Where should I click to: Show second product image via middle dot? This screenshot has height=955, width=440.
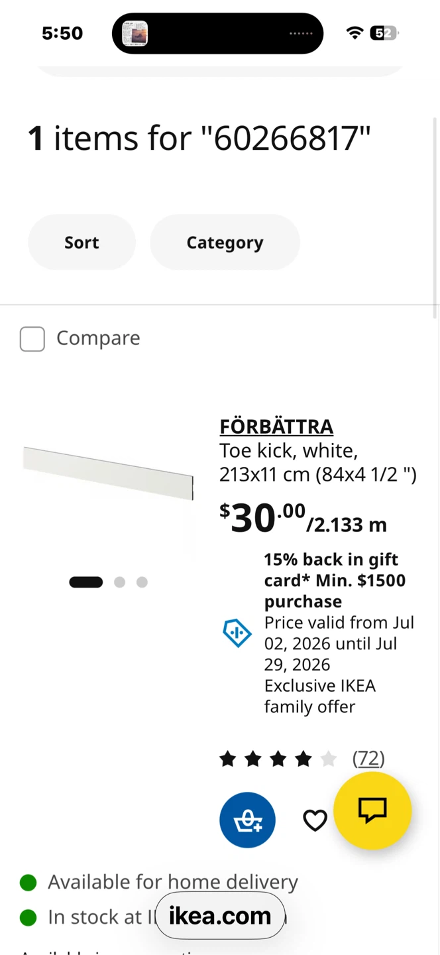(x=119, y=582)
